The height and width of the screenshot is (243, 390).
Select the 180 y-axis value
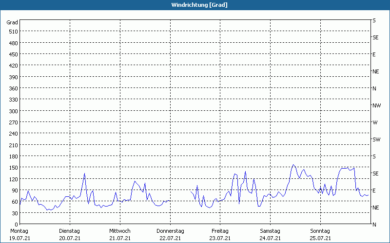(14, 156)
